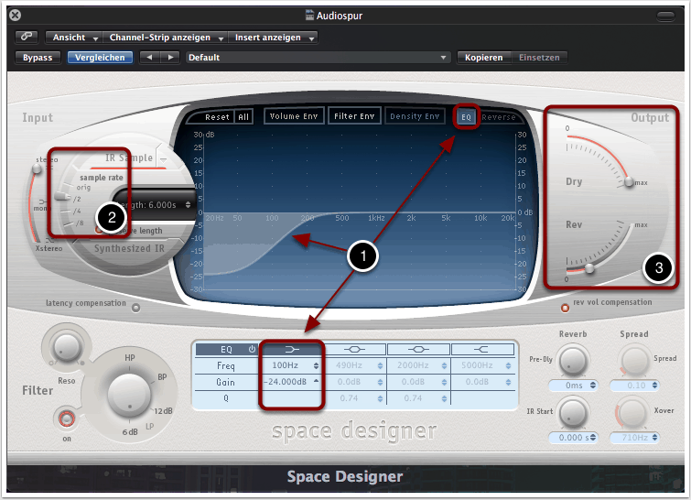The image size is (691, 500).
Task: Toggle latency compensation
Action: click(136, 308)
